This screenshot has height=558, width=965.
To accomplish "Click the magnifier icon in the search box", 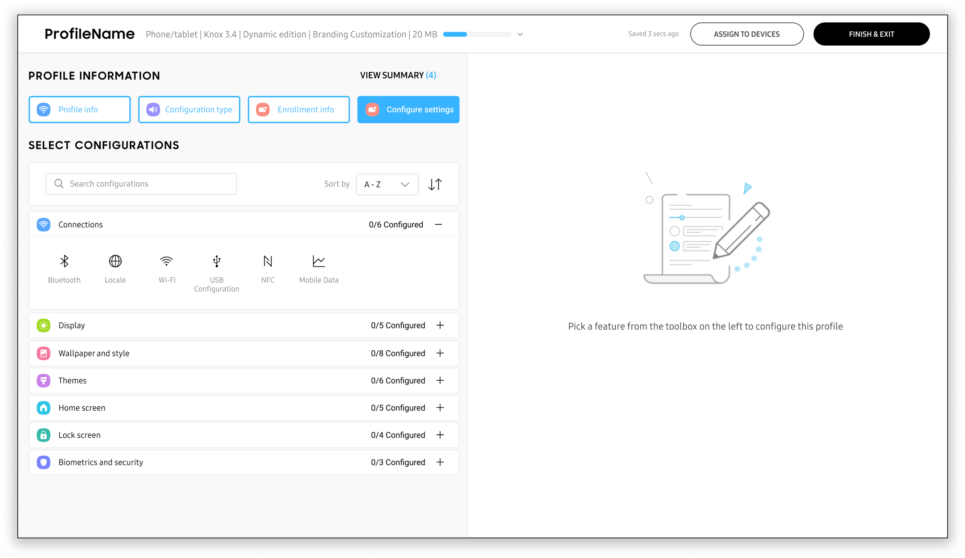I will point(59,184).
